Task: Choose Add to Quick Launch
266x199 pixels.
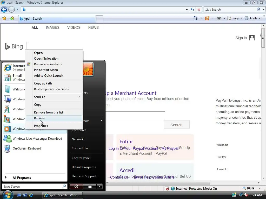Action: point(54,76)
